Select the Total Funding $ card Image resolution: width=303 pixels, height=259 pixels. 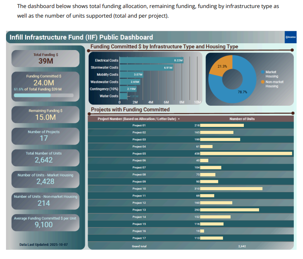[x=46, y=58]
